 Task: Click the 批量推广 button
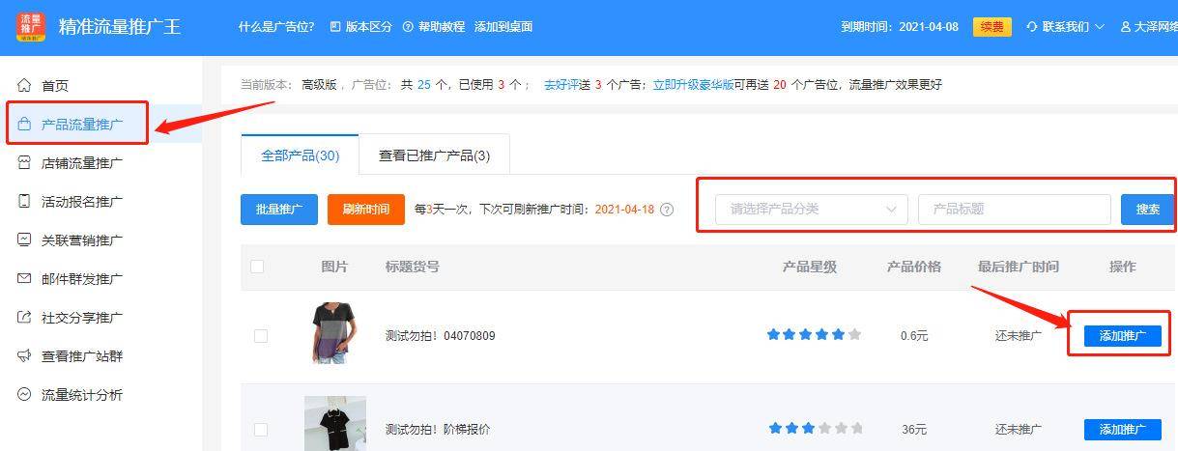pos(279,209)
